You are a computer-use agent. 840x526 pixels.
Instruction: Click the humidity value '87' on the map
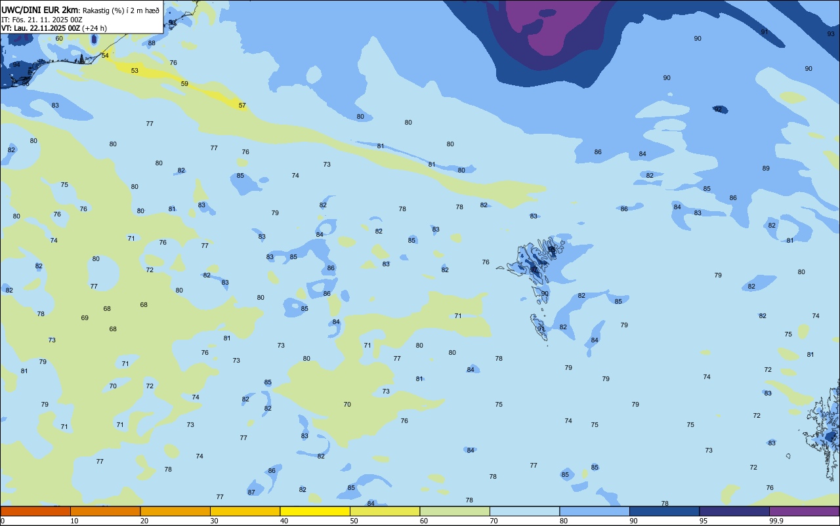coord(251,492)
